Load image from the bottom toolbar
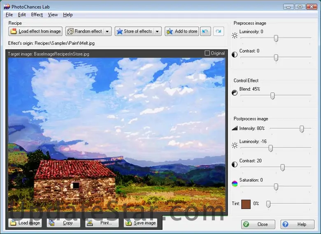Viewport: 321px width, 234px height. [25, 223]
